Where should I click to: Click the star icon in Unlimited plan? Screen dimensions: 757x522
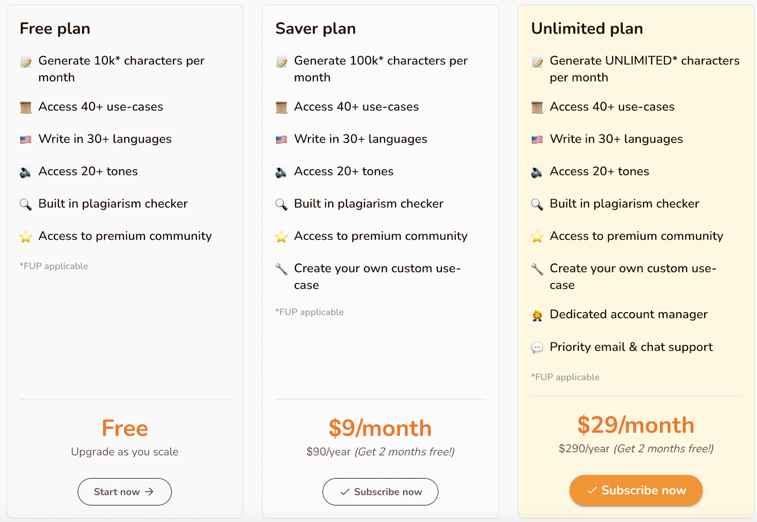[x=537, y=236]
